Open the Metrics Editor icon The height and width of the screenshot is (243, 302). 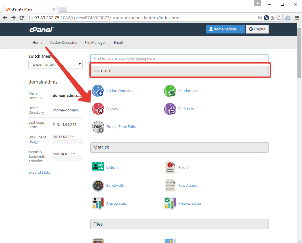(x=170, y=203)
